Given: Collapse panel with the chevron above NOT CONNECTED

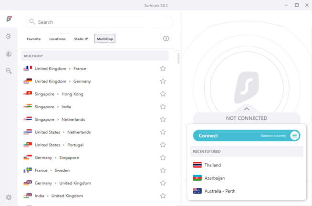Looking at the screenshot, I should (247, 109).
